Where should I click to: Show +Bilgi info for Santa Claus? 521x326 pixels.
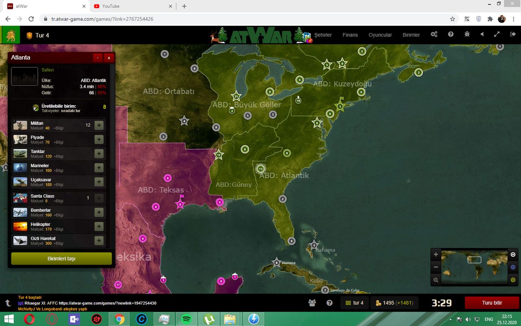[59, 201]
